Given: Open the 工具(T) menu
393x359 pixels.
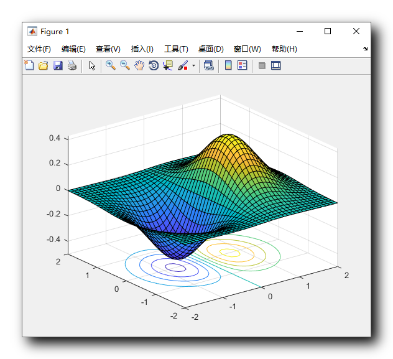Looking at the screenshot, I should pyautogui.click(x=176, y=49).
